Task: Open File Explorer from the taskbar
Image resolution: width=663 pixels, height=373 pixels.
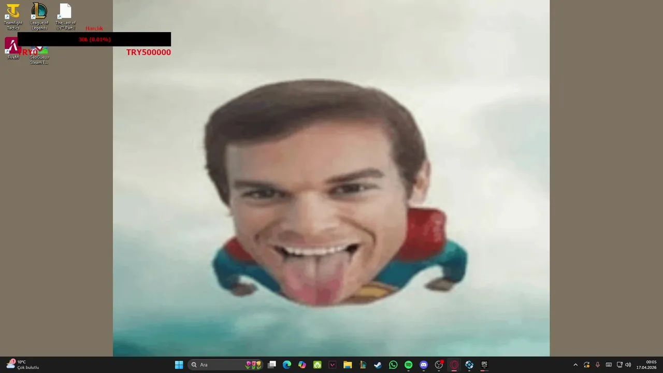Action: pos(348,365)
